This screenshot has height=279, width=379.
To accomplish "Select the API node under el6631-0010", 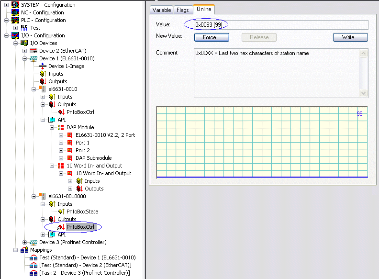I will pyautogui.click(x=62, y=120).
